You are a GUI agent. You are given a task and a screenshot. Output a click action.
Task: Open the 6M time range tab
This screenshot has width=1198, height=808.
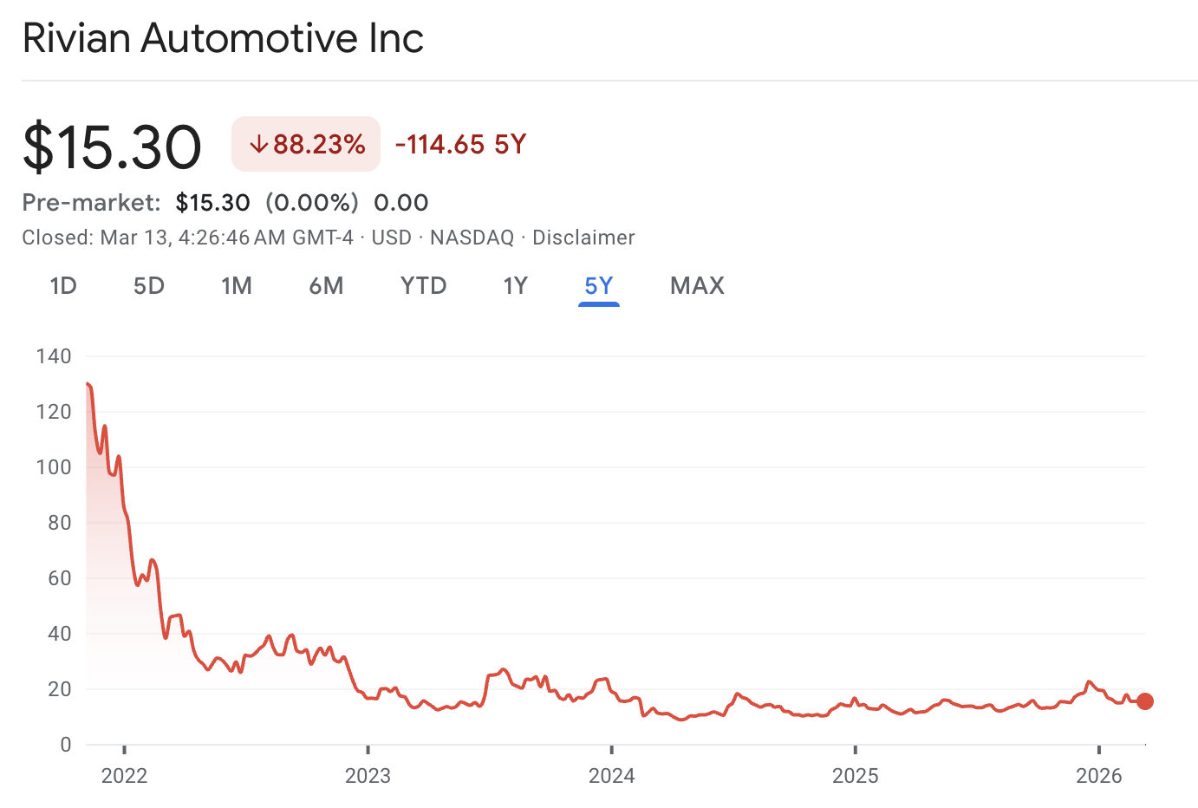(326, 286)
